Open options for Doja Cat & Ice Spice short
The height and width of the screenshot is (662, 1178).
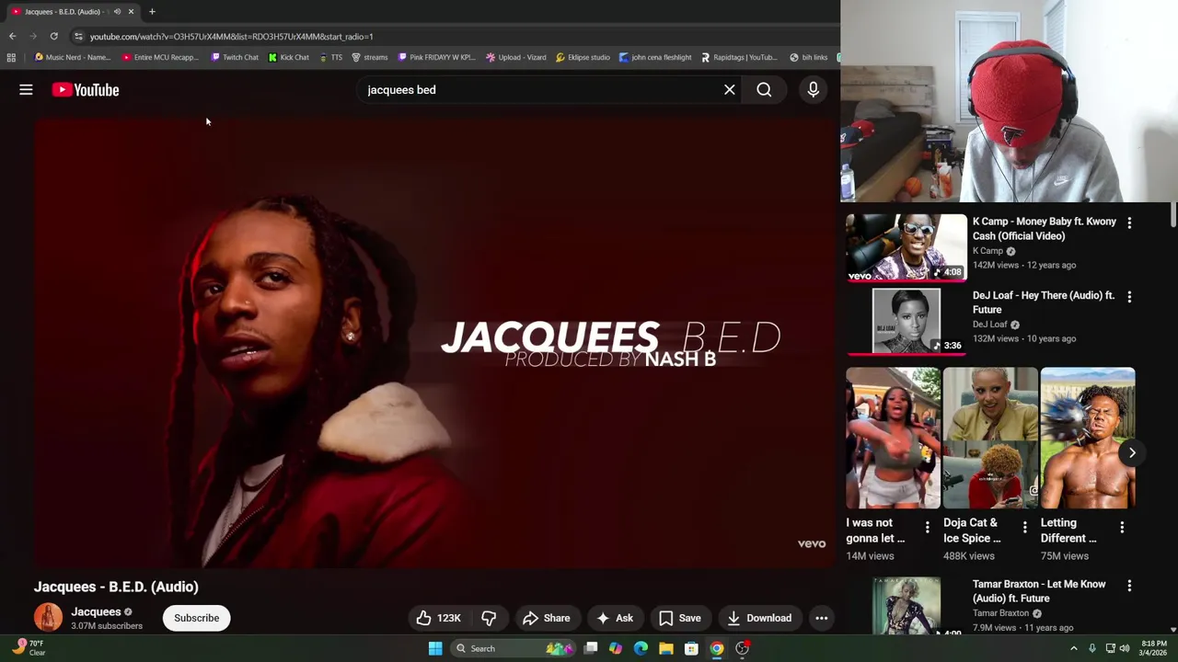coord(1024,528)
